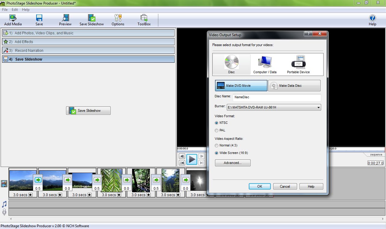Select the NTSC video format
386x229 pixels.
click(217, 123)
